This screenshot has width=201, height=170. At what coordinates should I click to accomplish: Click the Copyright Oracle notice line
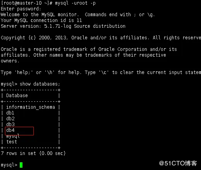[x=101, y=38]
